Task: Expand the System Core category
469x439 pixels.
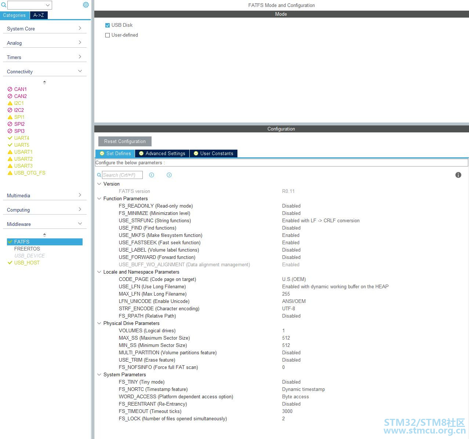Action: point(44,29)
